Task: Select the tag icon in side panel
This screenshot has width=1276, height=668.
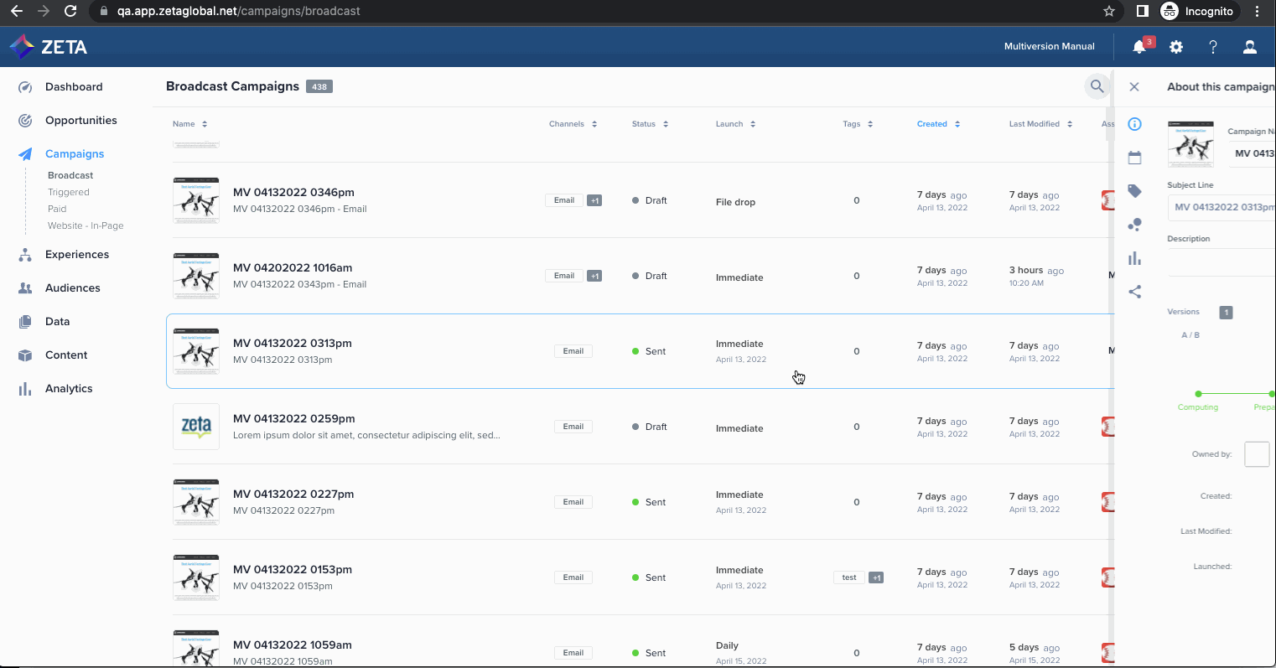Action: point(1134,191)
